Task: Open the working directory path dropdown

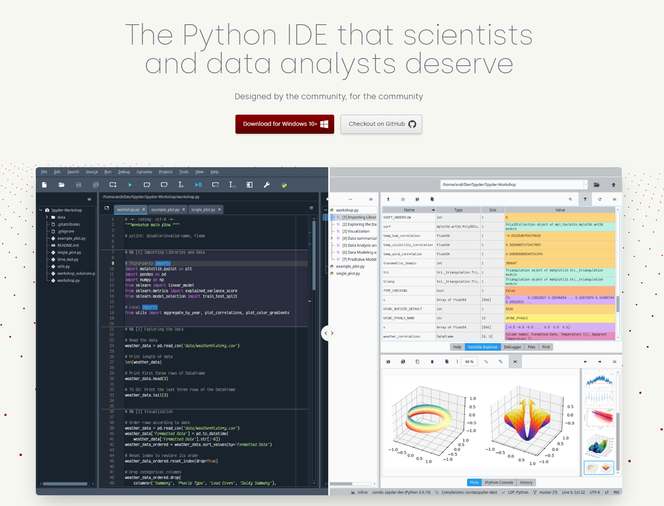Action: (585, 185)
